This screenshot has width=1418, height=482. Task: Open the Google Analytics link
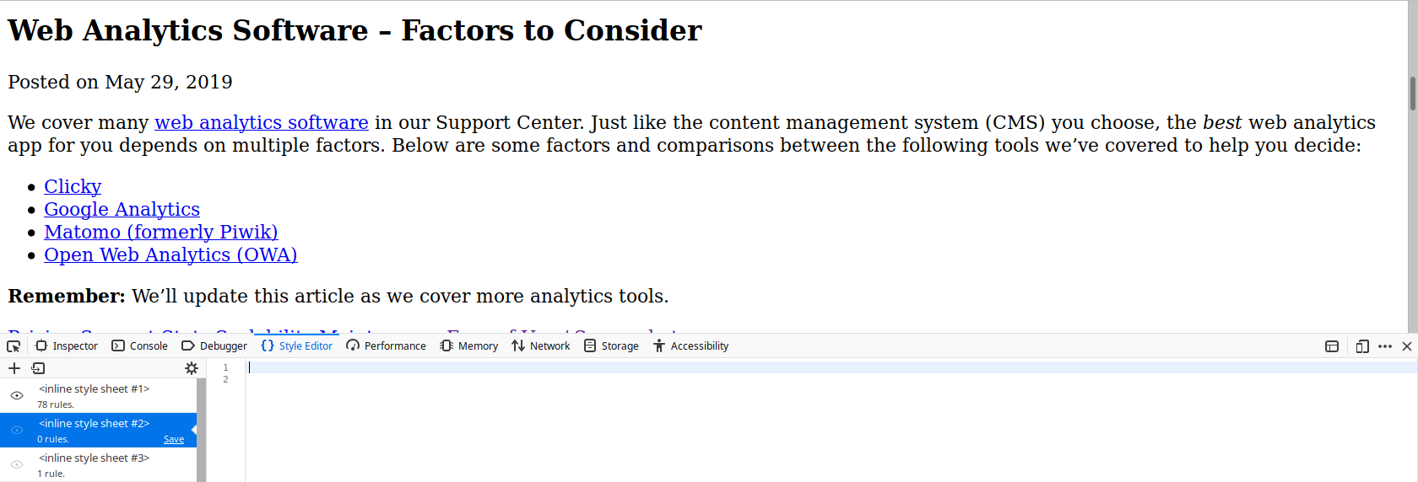click(x=122, y=209)
